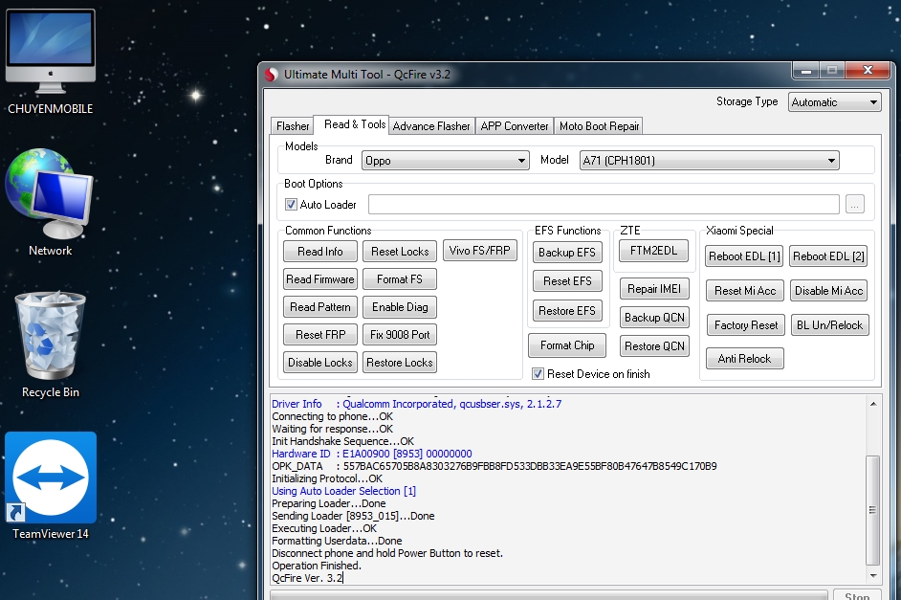
Task: Click the Enable Diag button
Action: pyautogui.click(x=400, y=307)
